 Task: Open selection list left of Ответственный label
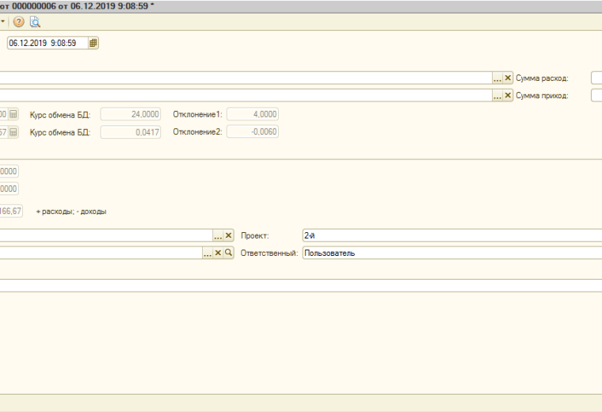207,253
